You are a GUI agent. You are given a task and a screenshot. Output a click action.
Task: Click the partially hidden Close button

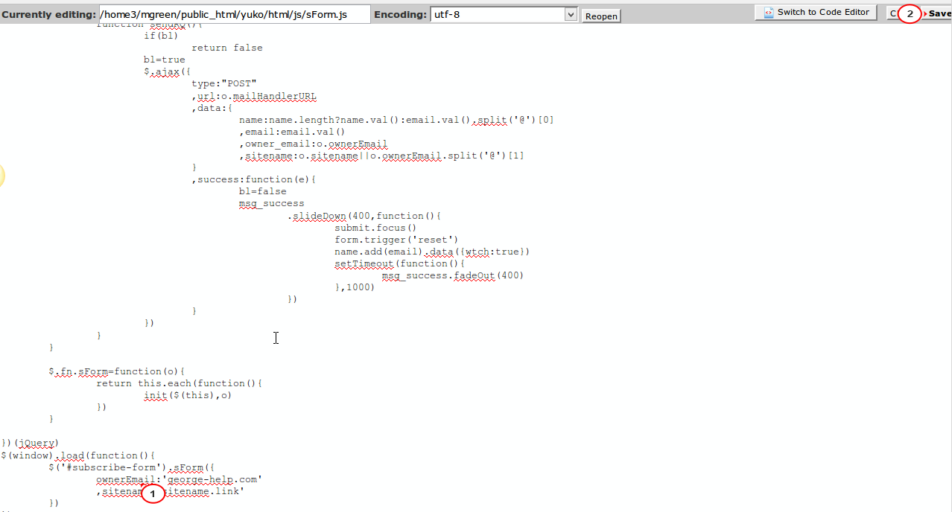[892, 13]
